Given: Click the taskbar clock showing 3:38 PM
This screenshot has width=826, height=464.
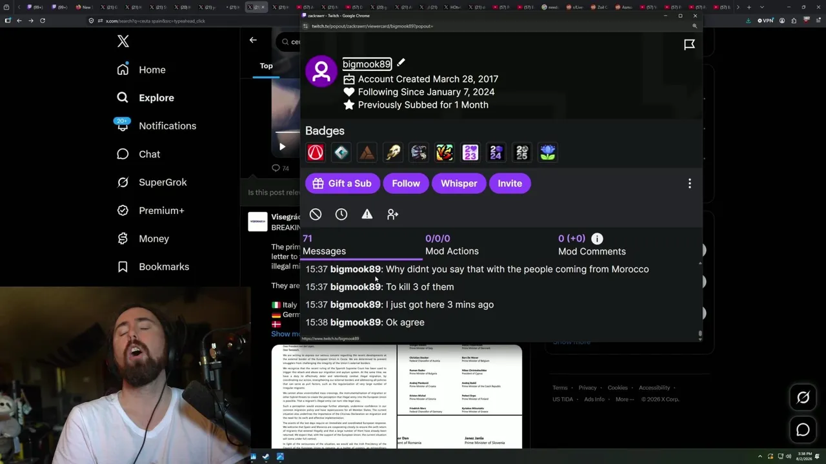Looking at the screenshot, I should tap(804, 457).
